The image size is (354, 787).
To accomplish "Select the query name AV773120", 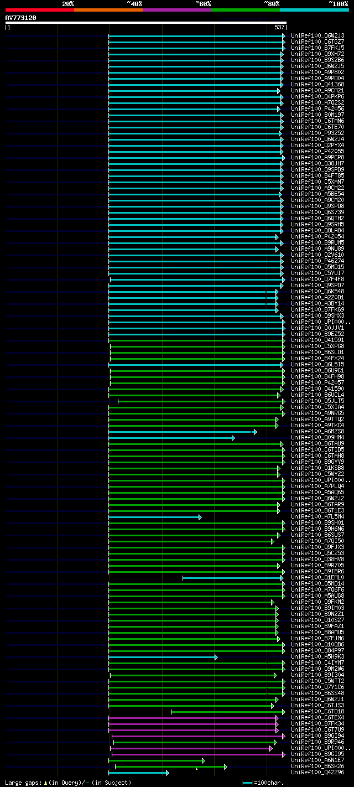I will 20,18.
